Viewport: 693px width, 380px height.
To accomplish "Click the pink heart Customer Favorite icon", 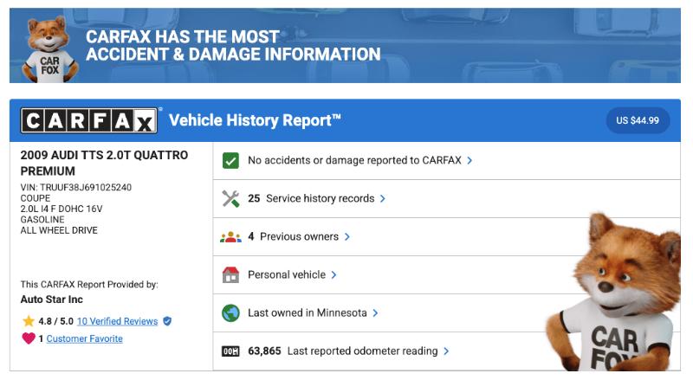I will [29, 338].
